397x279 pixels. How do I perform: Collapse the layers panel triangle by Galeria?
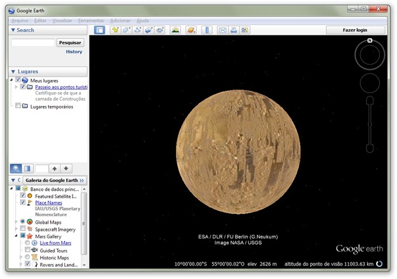(x=13, y=180)
